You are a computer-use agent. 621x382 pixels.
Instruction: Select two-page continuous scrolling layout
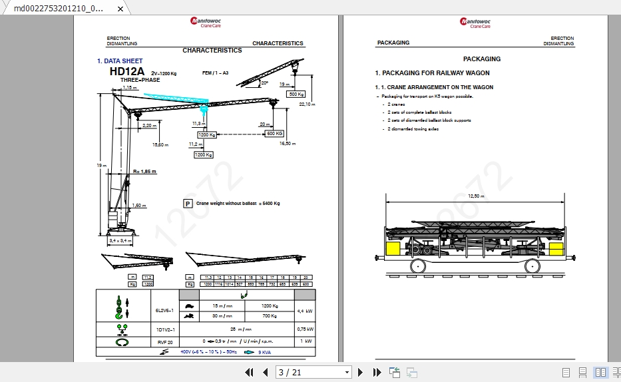click(616, 373)
